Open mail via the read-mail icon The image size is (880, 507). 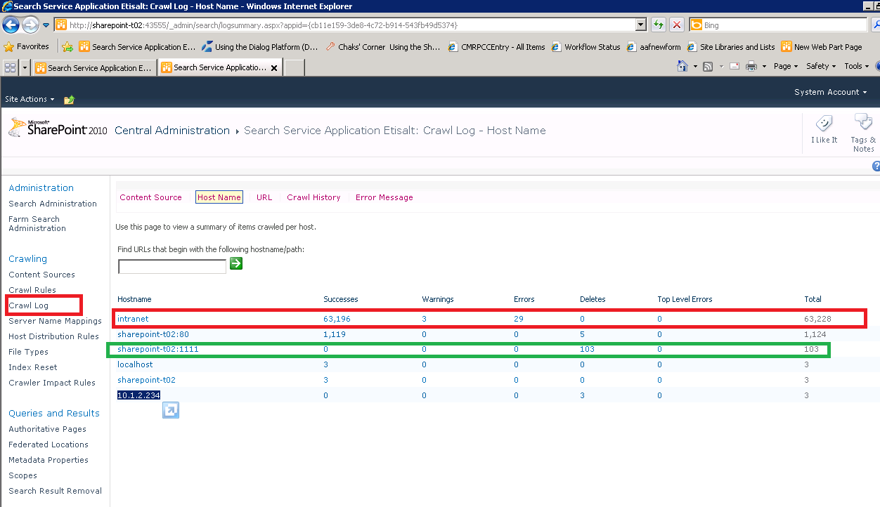pyautogui.click(x=734, y=65)
